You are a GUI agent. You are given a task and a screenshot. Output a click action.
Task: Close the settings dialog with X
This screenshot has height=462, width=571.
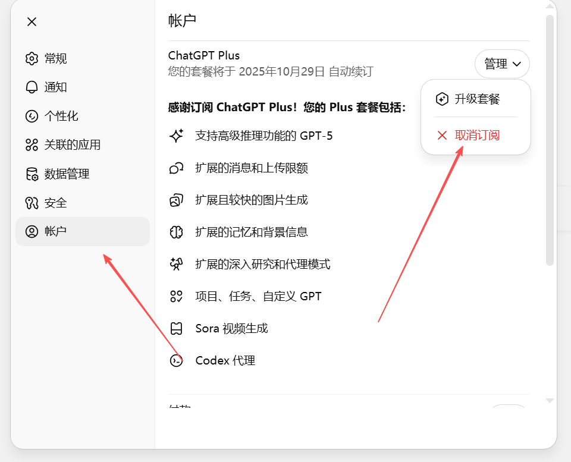click(32, 21)
